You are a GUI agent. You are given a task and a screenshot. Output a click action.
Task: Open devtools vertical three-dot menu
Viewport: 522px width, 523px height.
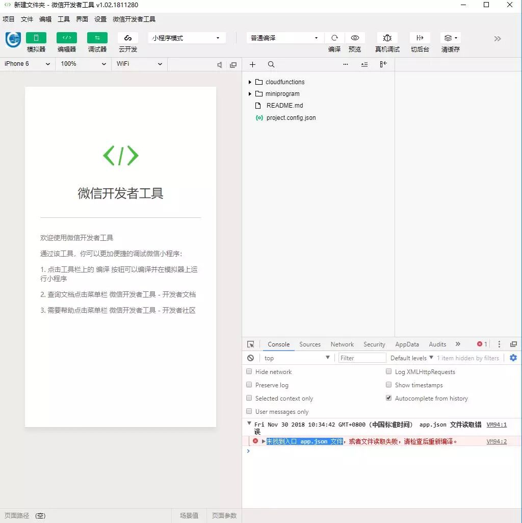[x=499, y=344]
